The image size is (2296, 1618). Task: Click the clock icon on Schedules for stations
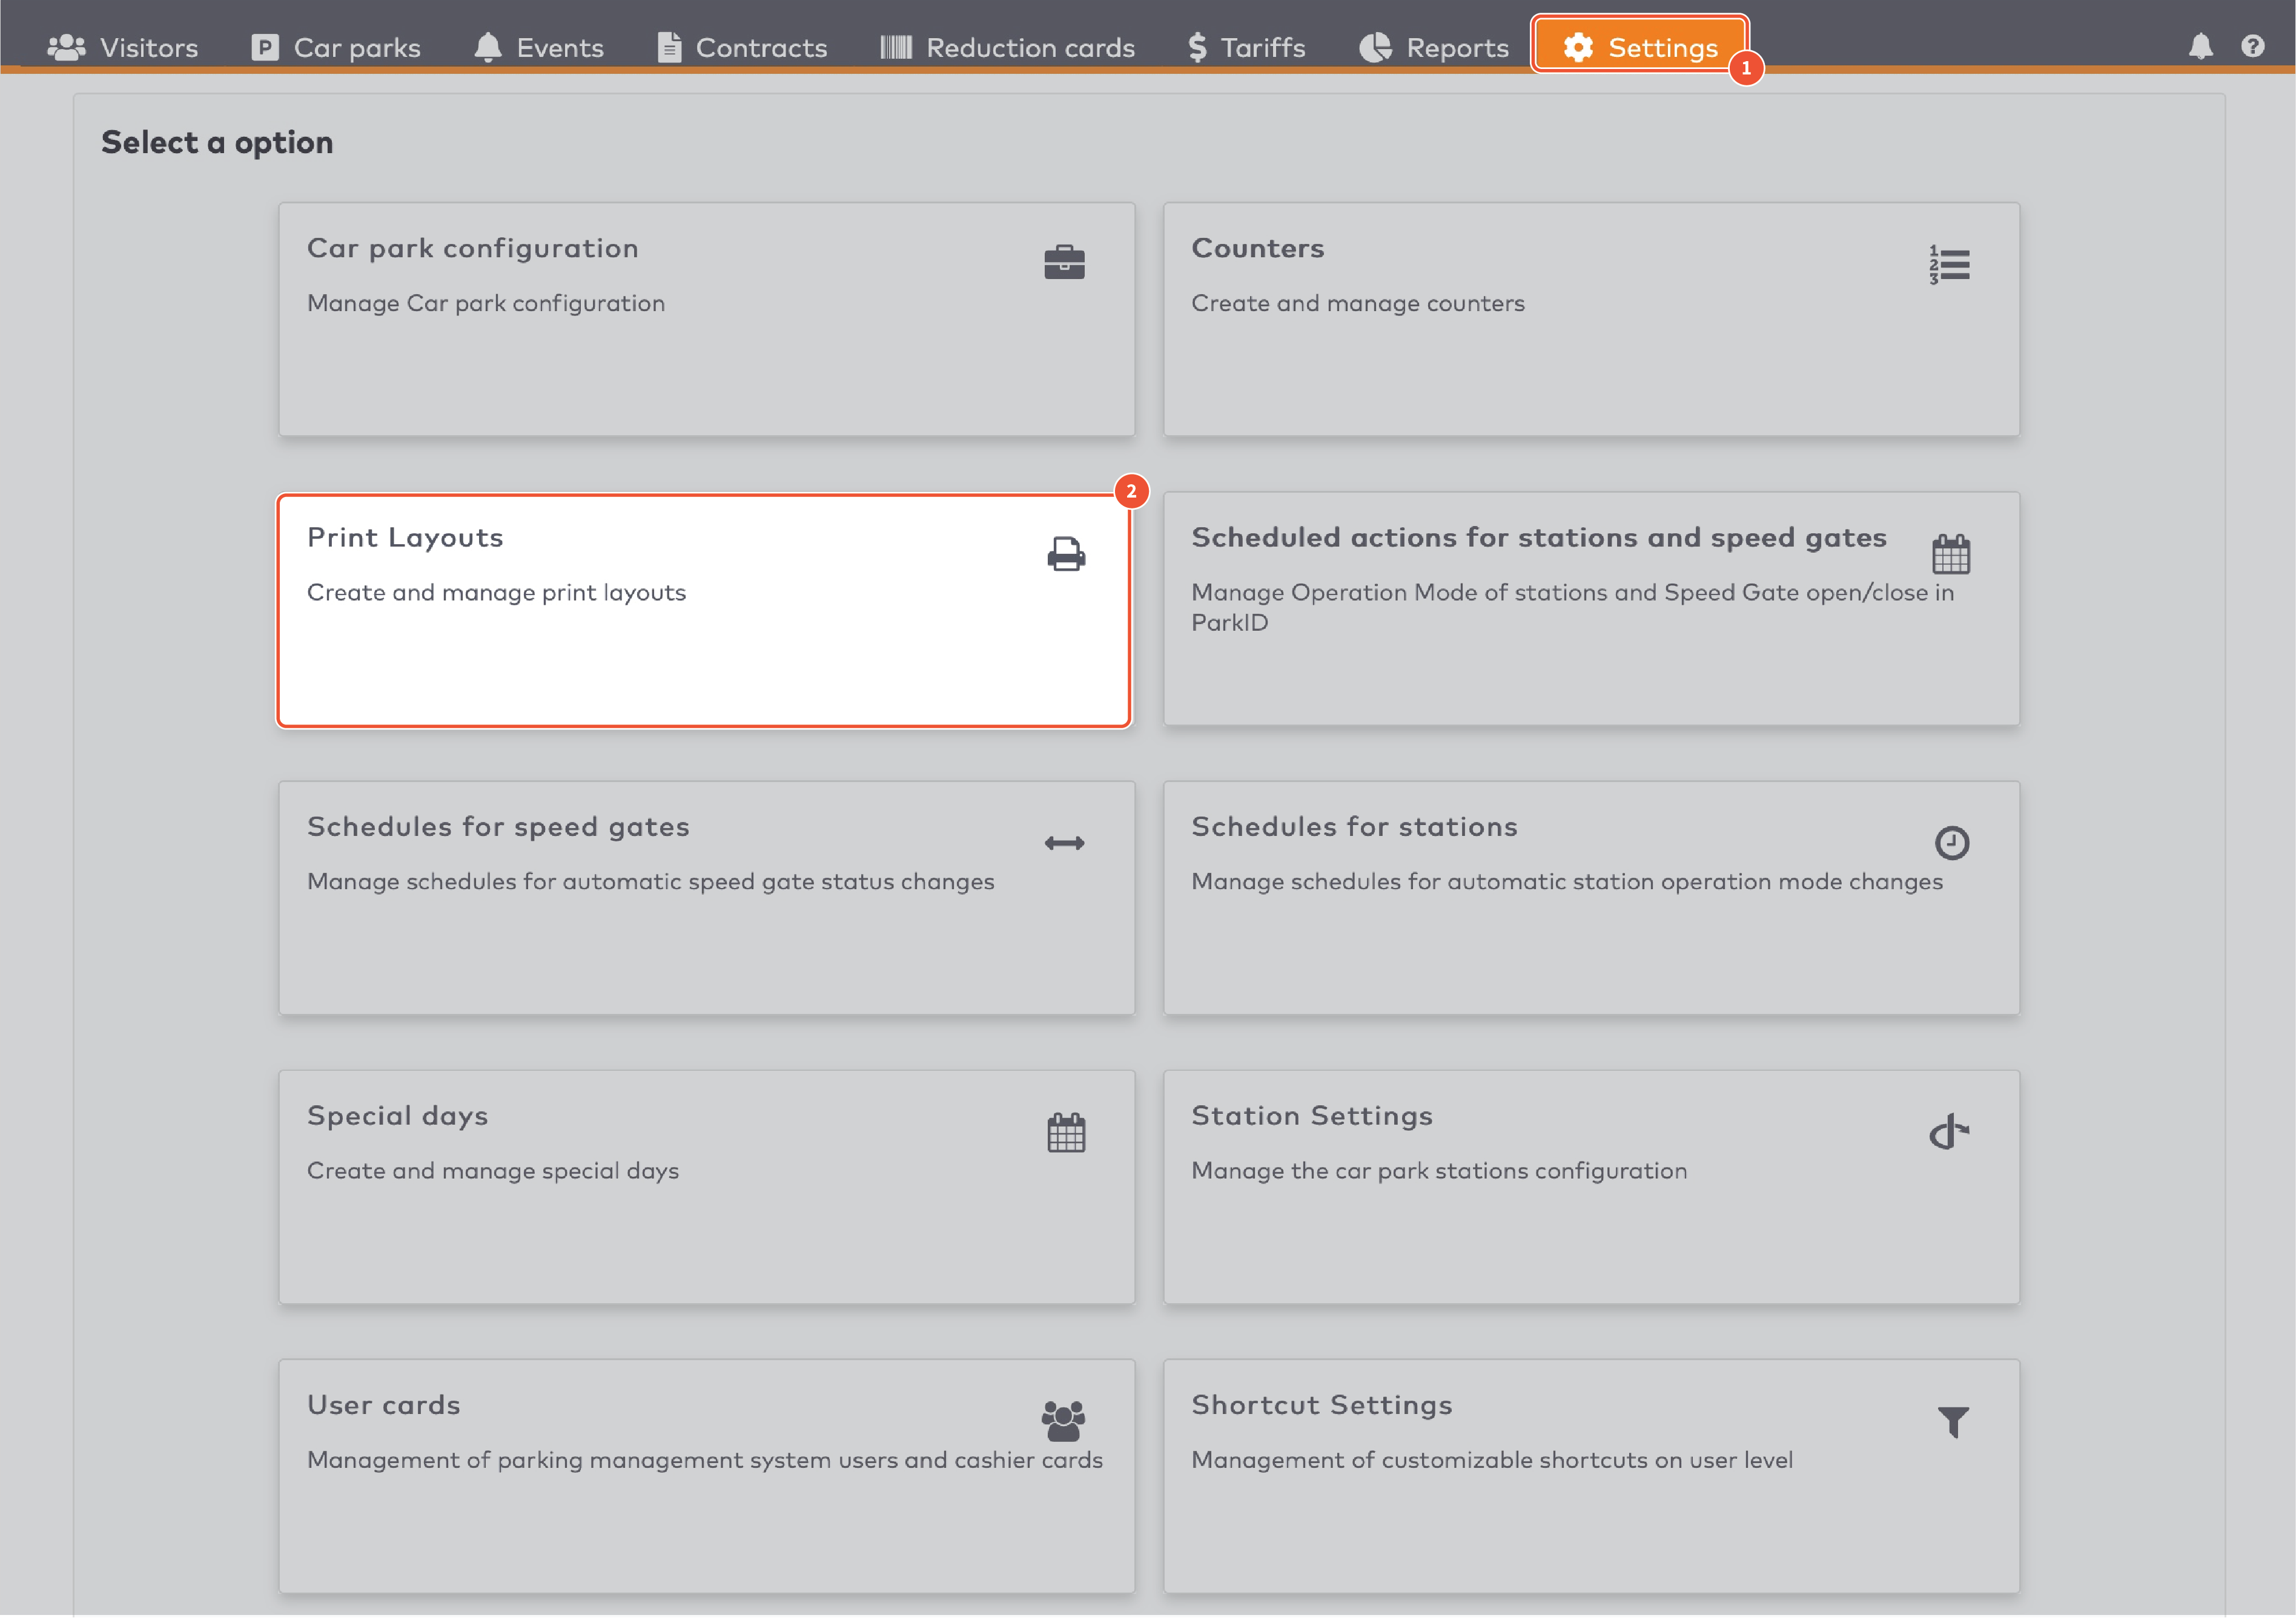pos(1952,841)
